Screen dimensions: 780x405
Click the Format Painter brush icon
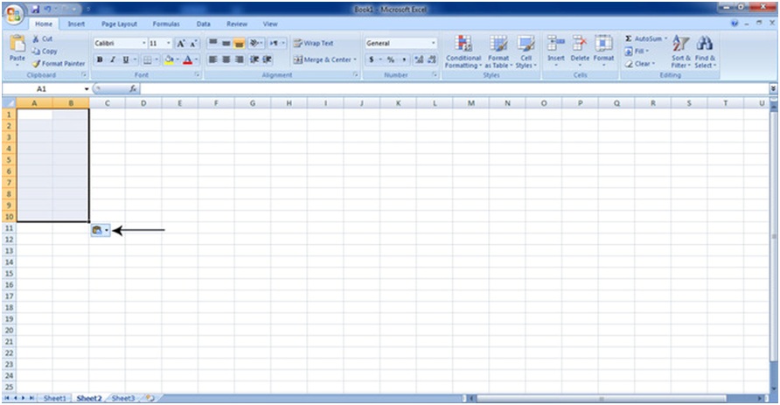click(36, 64)
